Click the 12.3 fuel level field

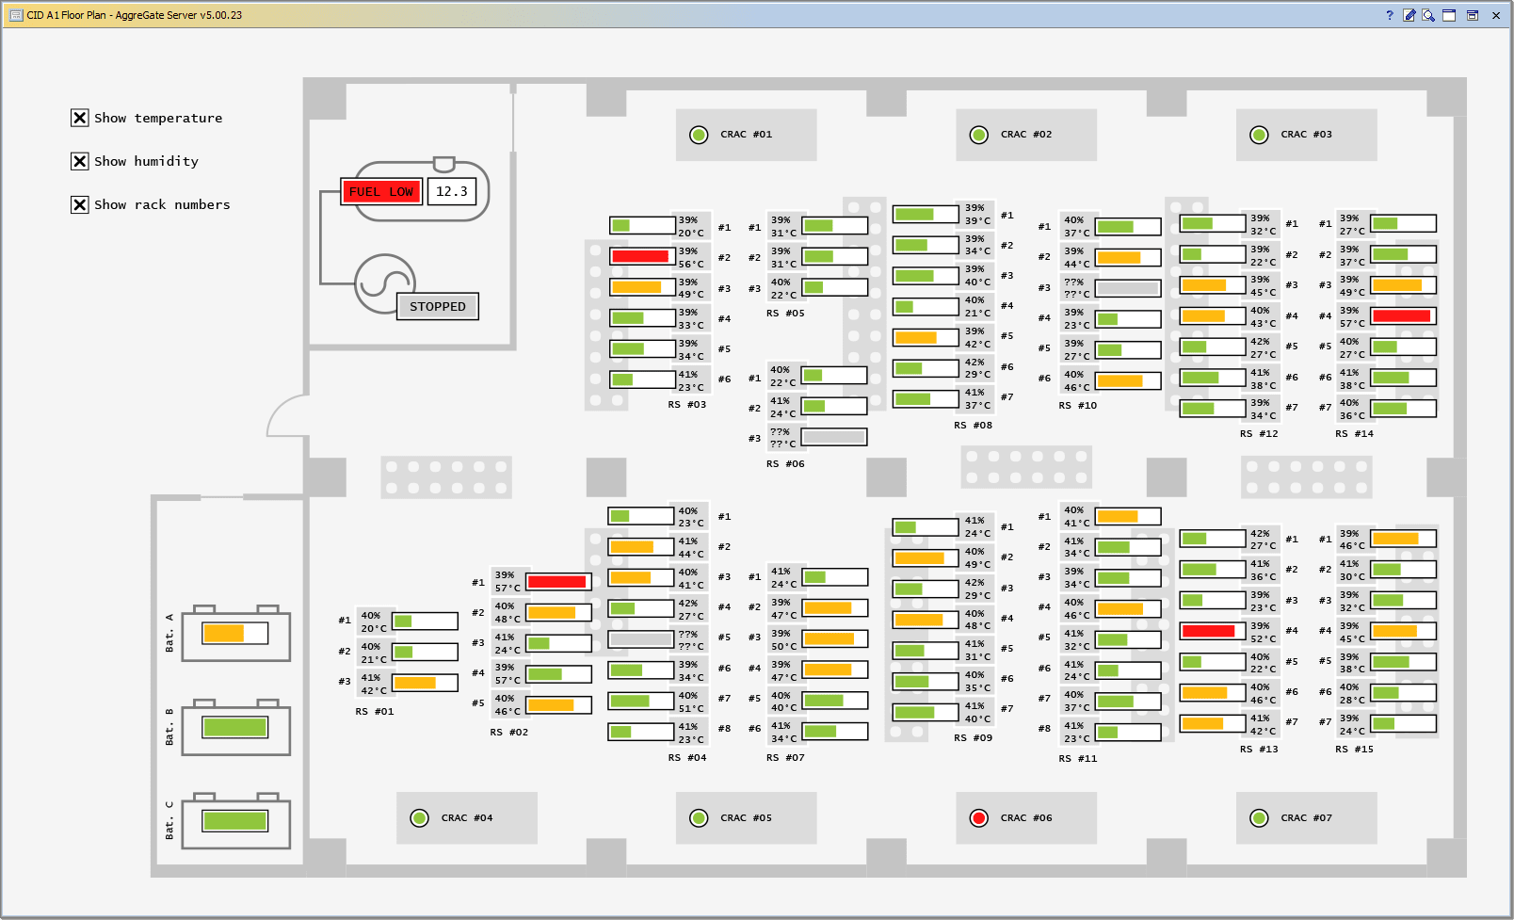[x=452, y=192]
